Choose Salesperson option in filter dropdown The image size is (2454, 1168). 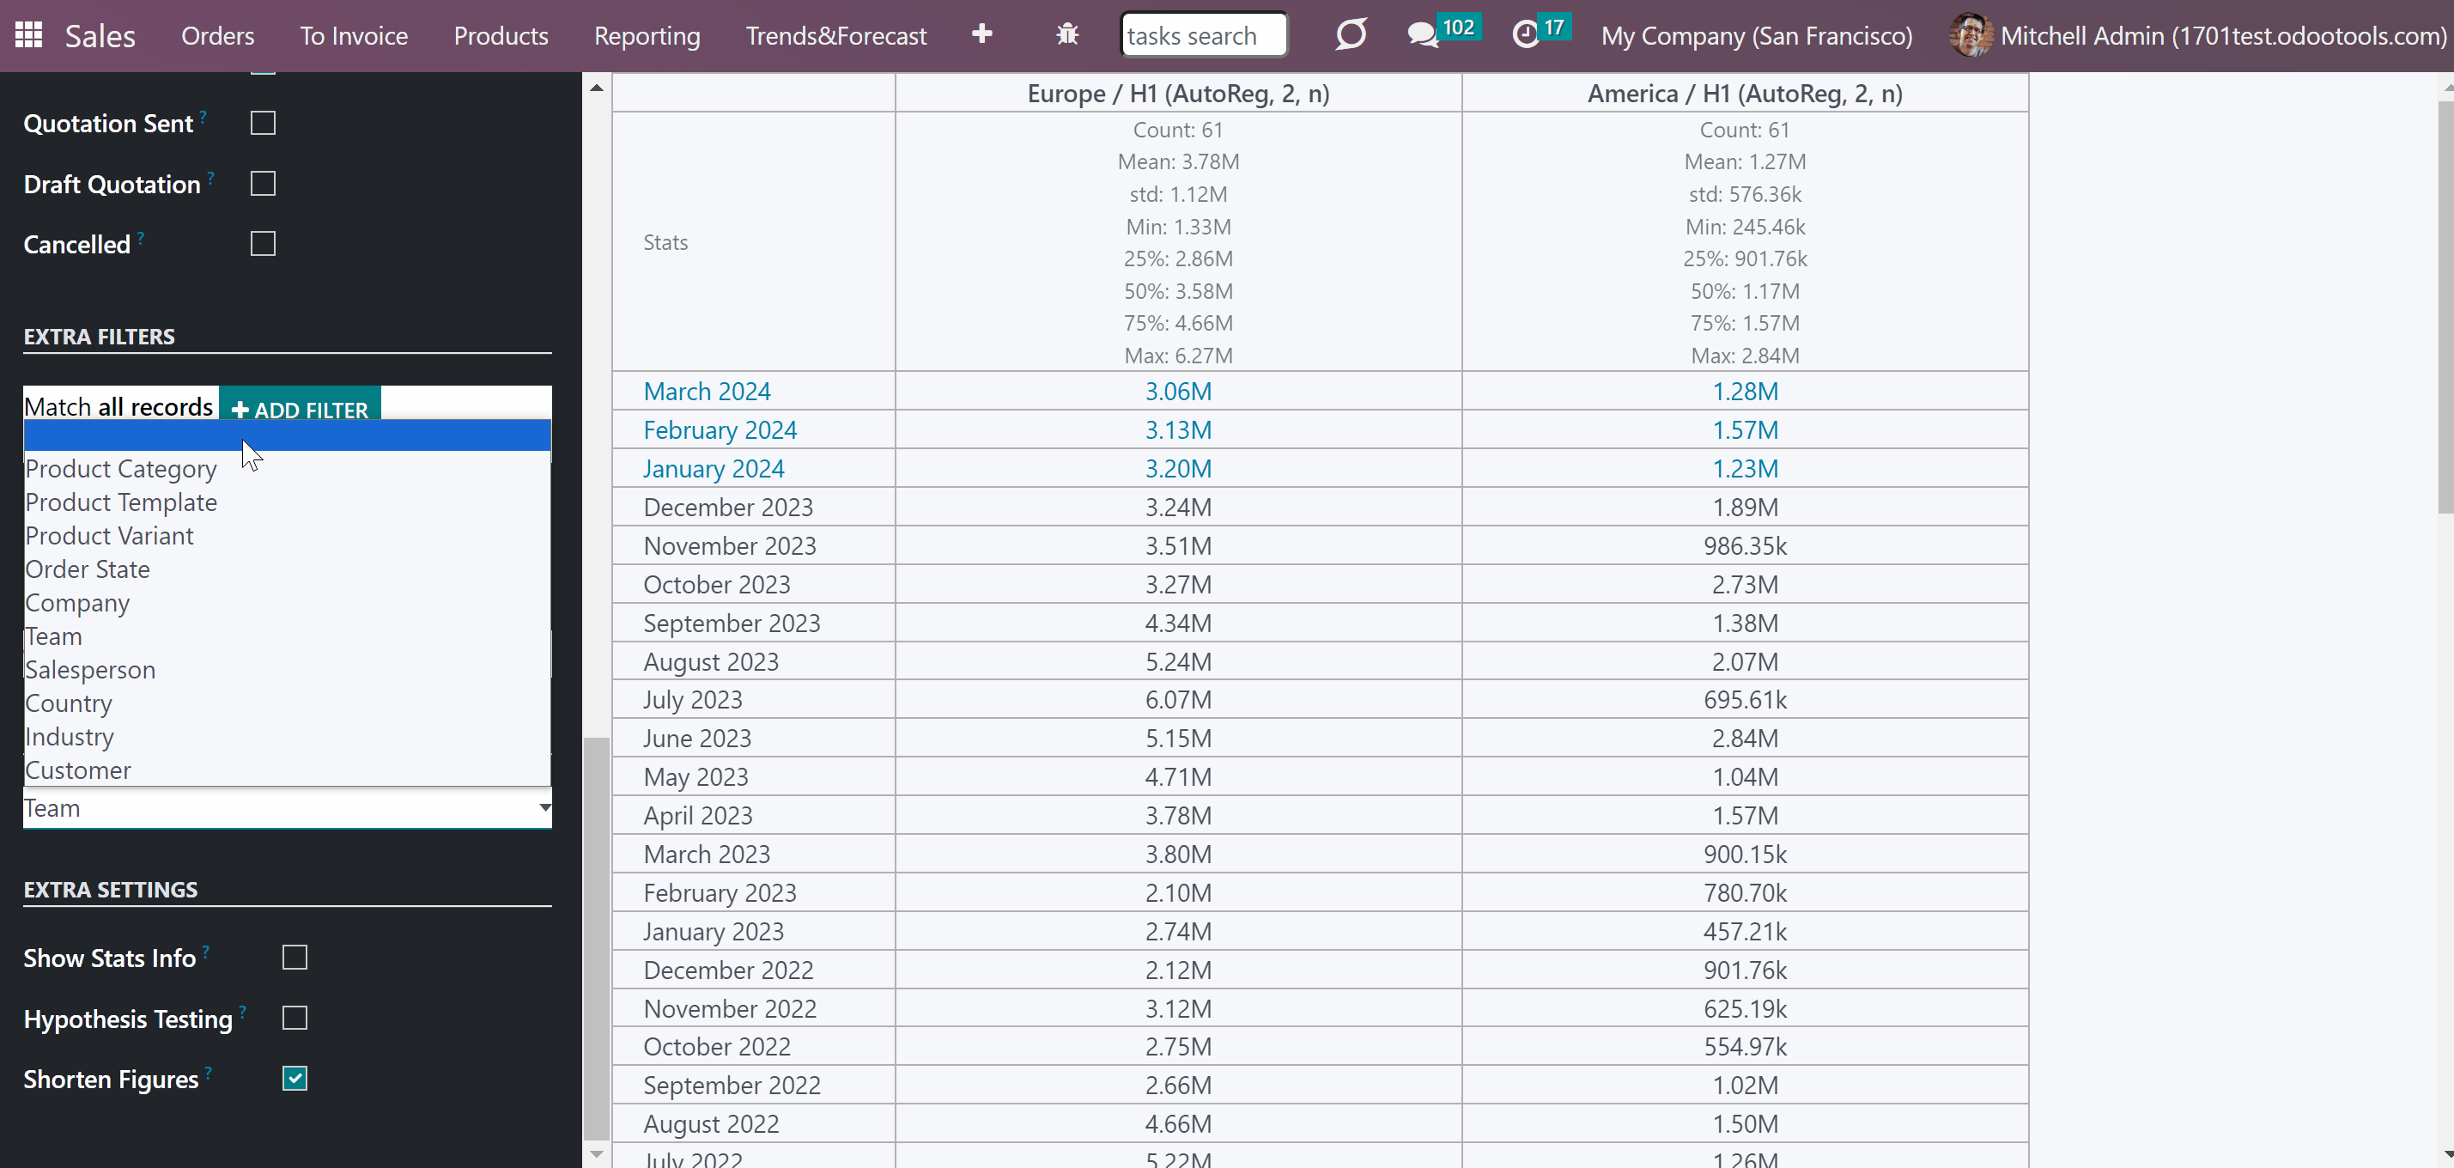click(90, 670)
